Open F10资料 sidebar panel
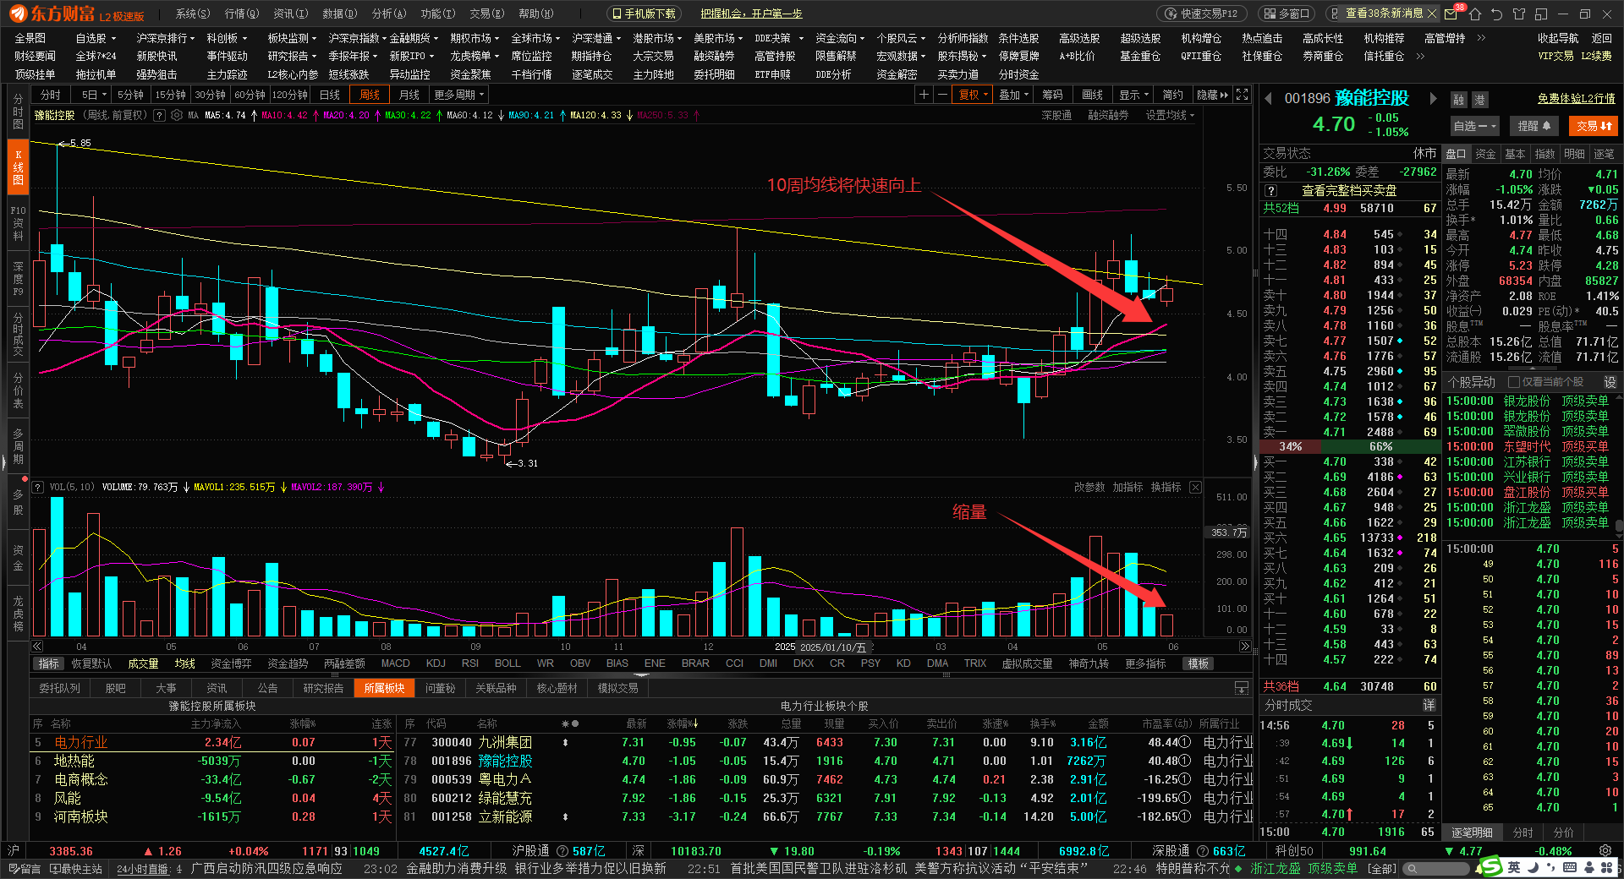 point(18,223)
